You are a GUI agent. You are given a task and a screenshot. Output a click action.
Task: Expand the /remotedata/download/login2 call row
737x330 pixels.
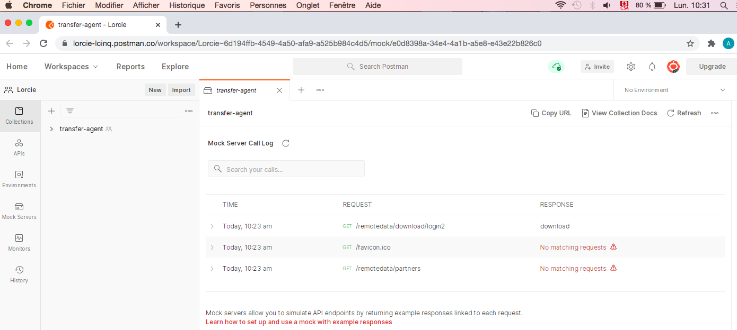212,226
